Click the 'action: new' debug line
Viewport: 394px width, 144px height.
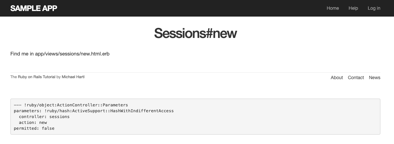point(33,122)
